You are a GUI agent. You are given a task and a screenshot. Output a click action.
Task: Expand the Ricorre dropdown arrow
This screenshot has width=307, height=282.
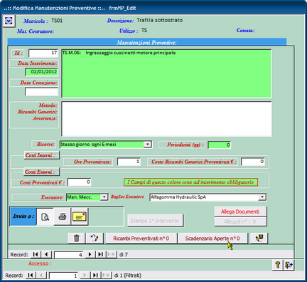click(148, 145)
